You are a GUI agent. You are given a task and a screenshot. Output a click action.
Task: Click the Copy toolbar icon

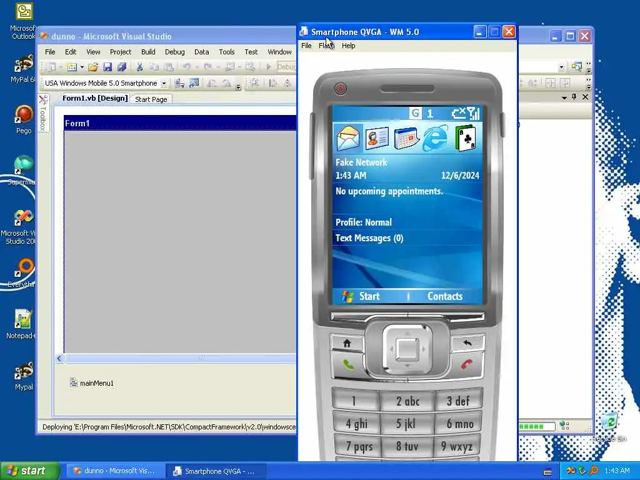pyautogui.click(x=154, y=67)
